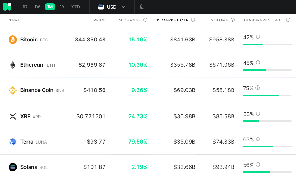Viewport: 296px width, 178px height.
Task: Click the Bitcoin coin icon
Action: coord(13,40)
